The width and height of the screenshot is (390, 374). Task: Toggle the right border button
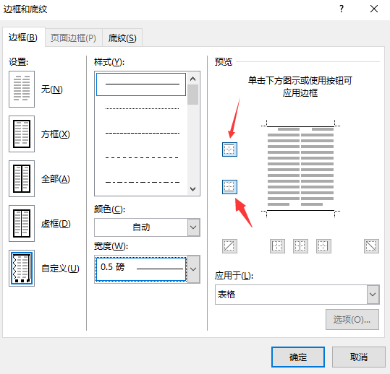(323, 246)
